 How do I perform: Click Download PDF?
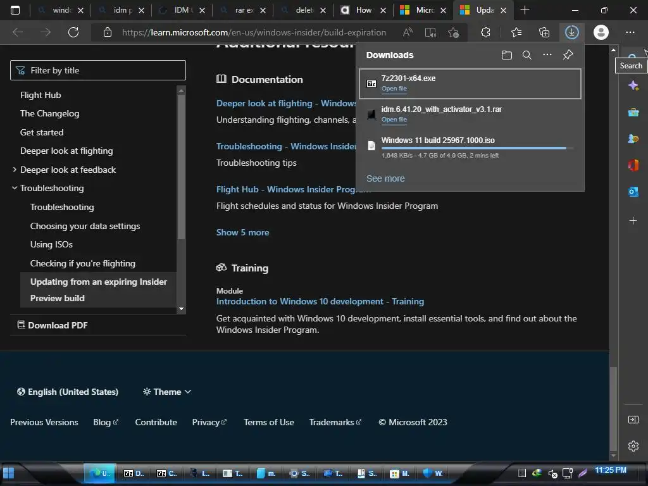(53, 325)
